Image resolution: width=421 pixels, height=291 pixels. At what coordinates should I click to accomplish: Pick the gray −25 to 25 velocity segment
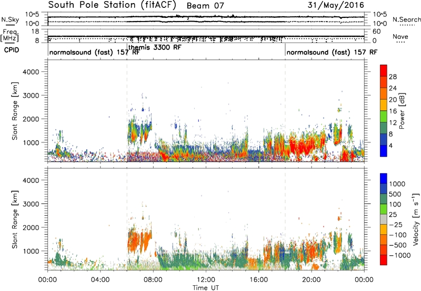(384, 219)
